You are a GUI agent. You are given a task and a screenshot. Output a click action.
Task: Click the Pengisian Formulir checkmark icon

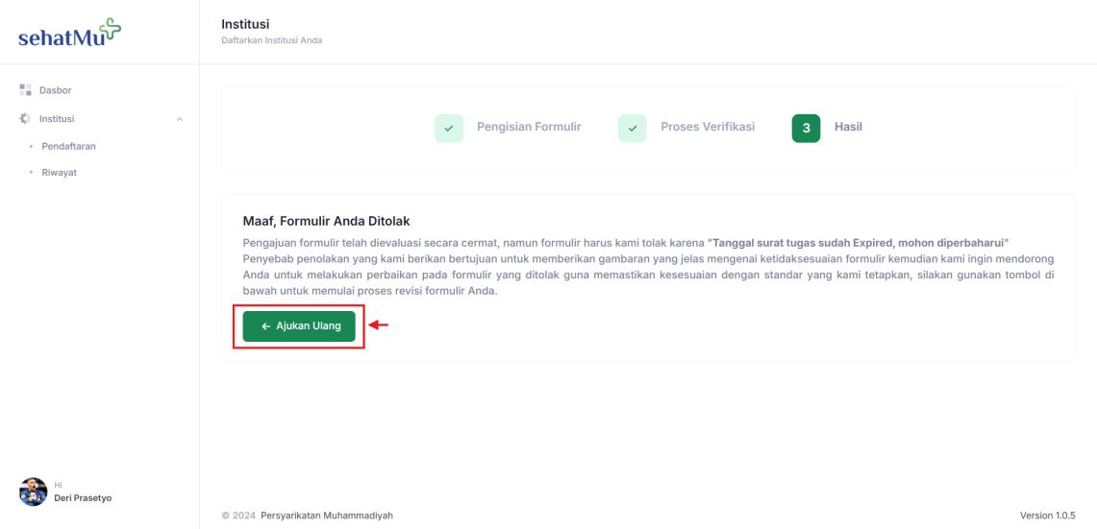[449, 129]
